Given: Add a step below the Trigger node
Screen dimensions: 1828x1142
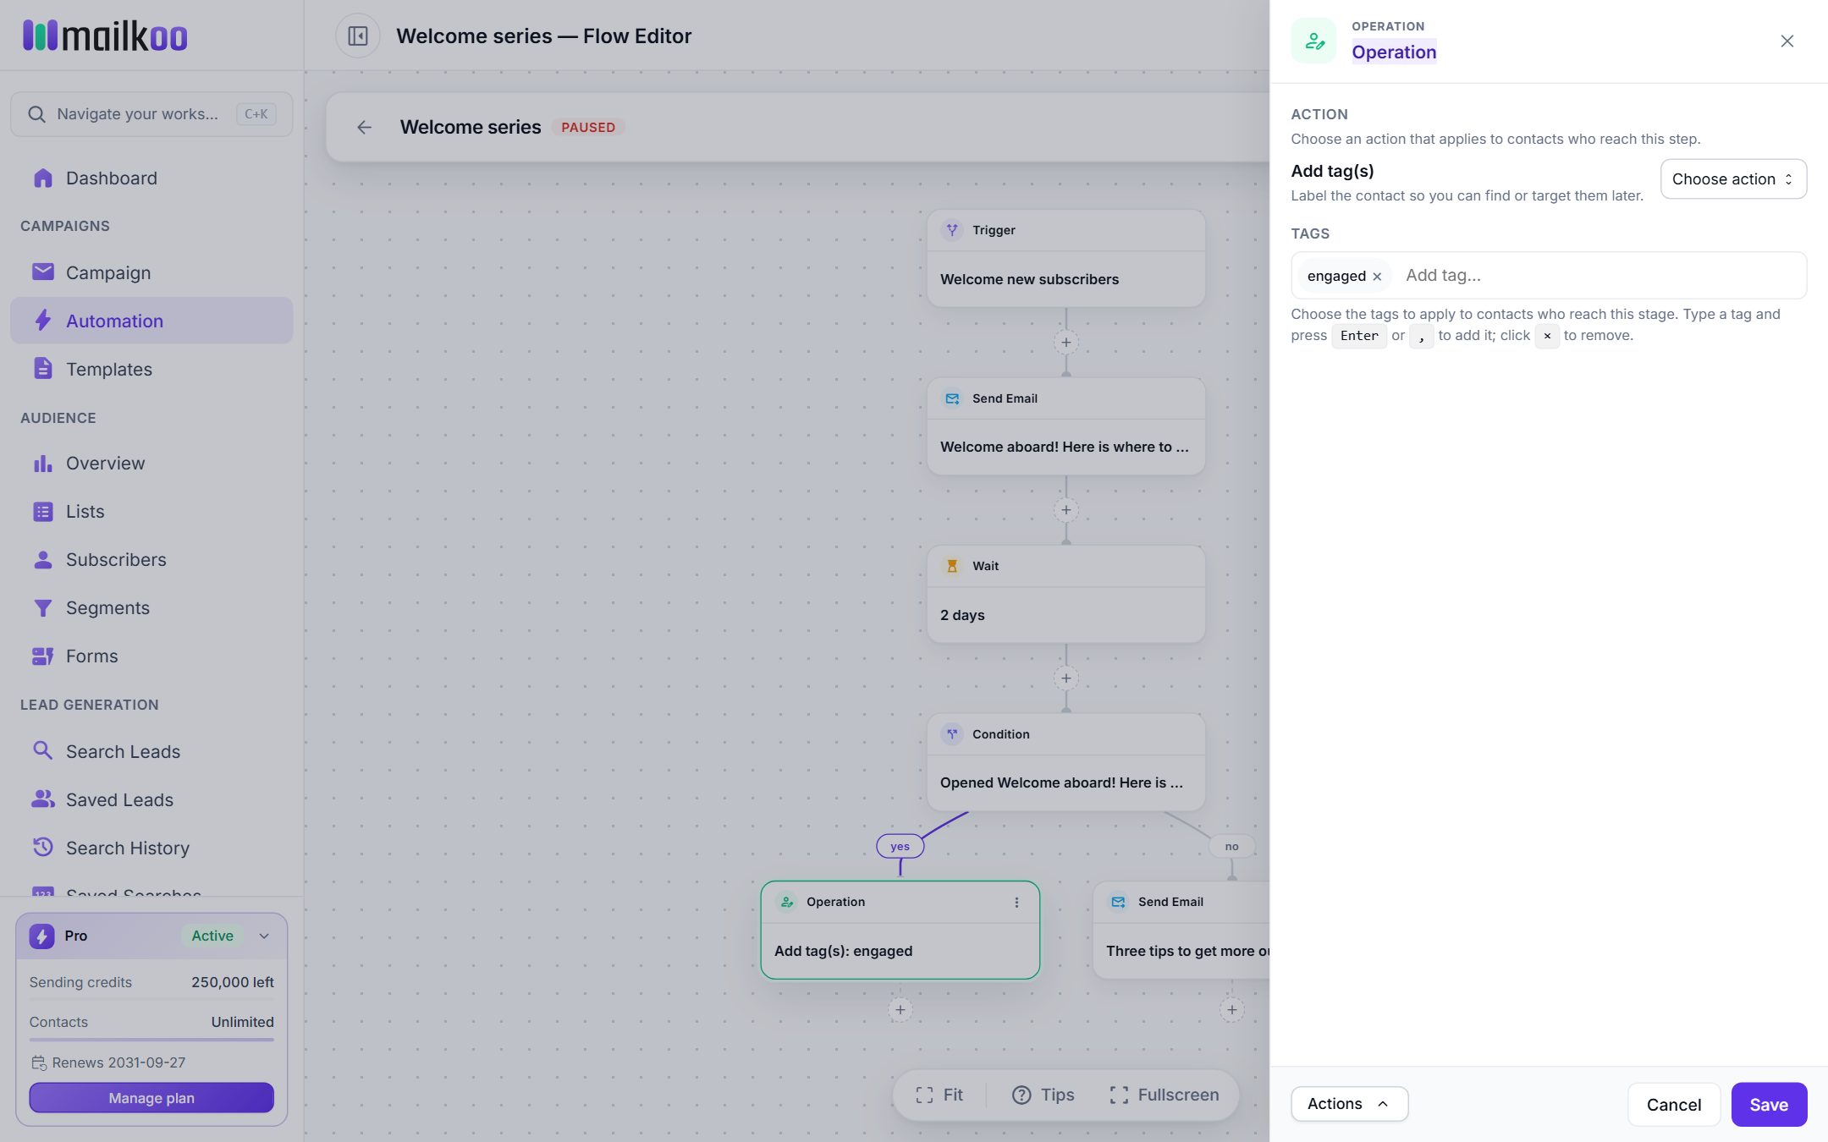Looking at the screenshot, I should coord(1066,343).
